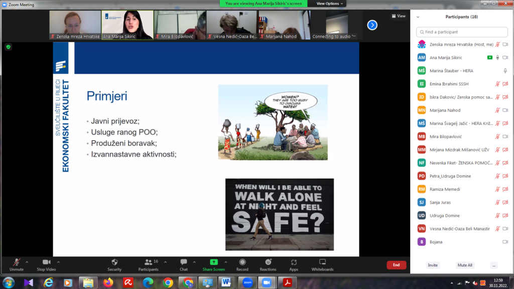This screenshot has height=289, width=514.
Task: Click the Invite button
Action: (433, 265)
